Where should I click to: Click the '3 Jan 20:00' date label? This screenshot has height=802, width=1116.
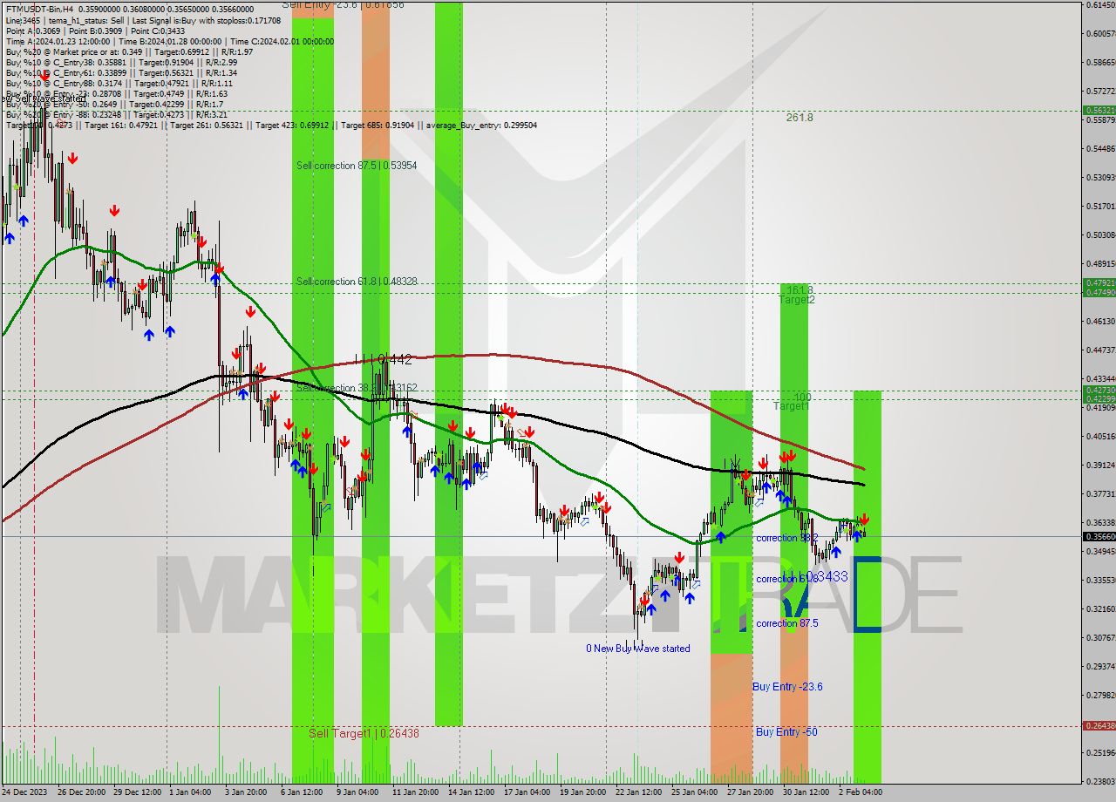pyautogui.click(x=245, y=792)
